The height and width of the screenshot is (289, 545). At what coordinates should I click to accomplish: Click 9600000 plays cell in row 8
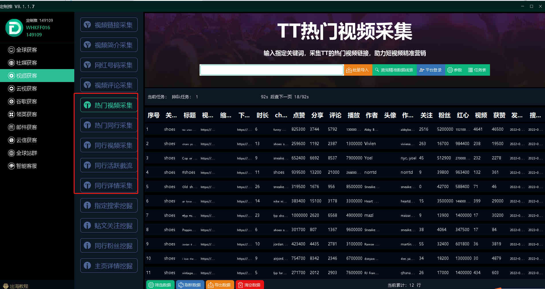point(354,230)
